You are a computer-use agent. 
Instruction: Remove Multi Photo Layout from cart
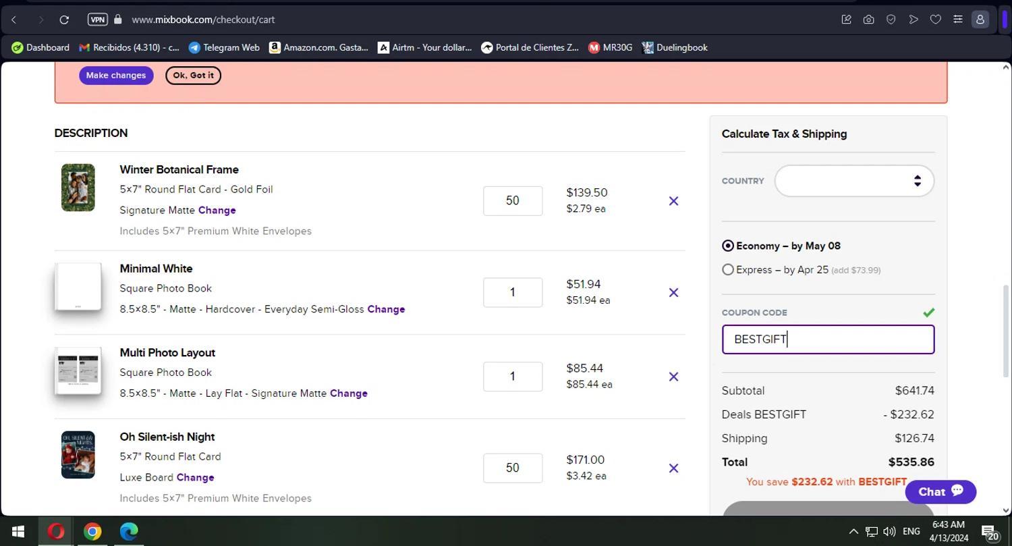[x=673, y=377]
